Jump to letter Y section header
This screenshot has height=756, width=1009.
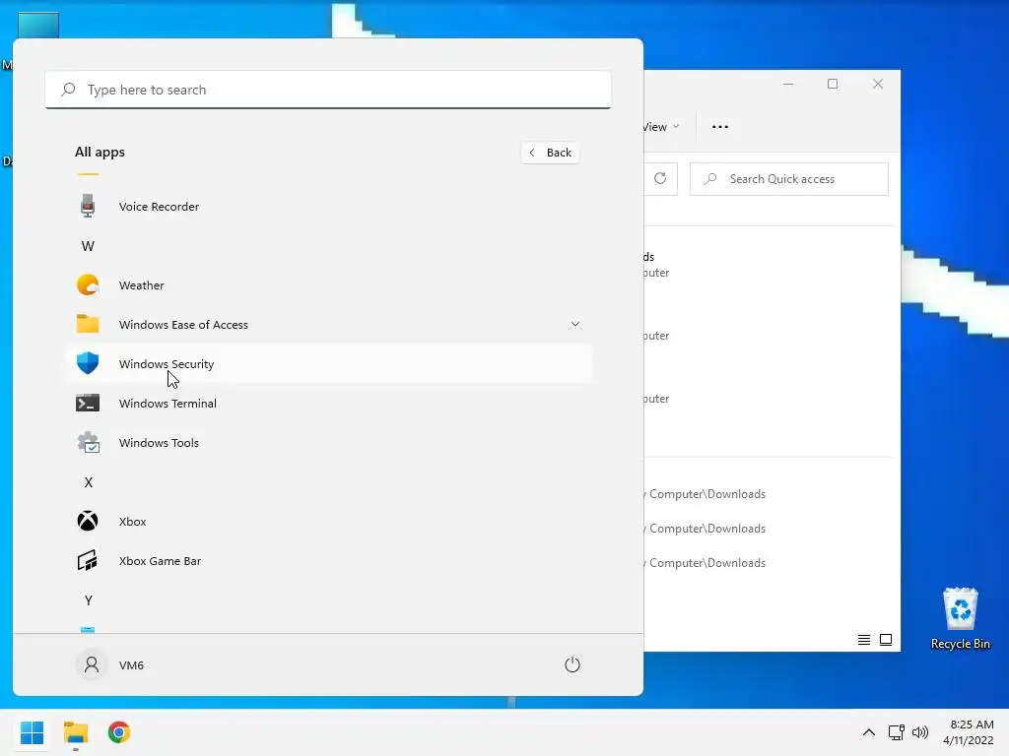tap(88, 600)
